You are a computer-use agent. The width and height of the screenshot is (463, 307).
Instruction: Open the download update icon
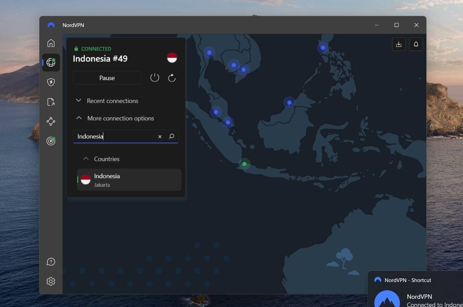coord(399,44)
